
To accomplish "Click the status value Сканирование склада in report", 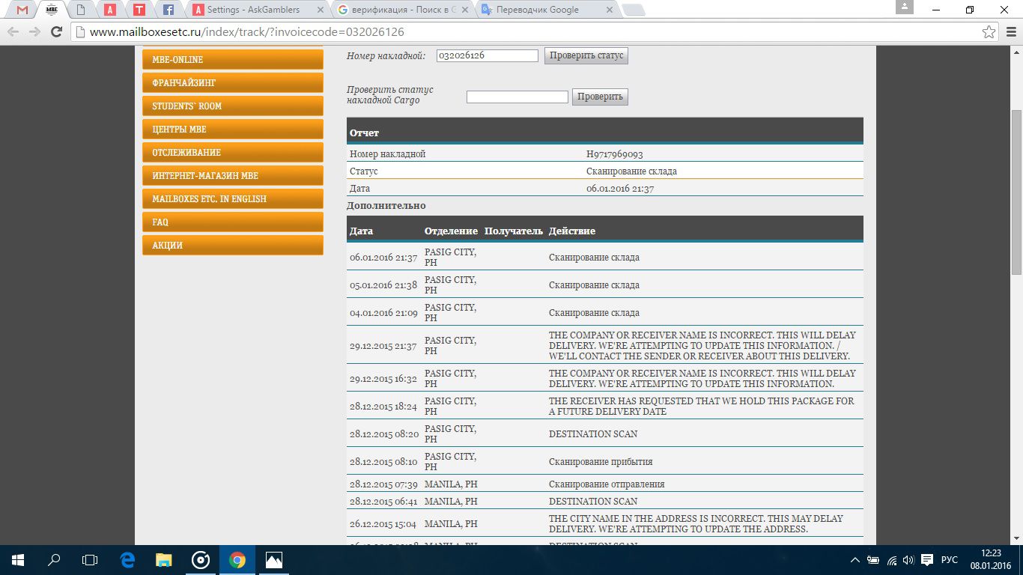I will (x=631, y=171).
